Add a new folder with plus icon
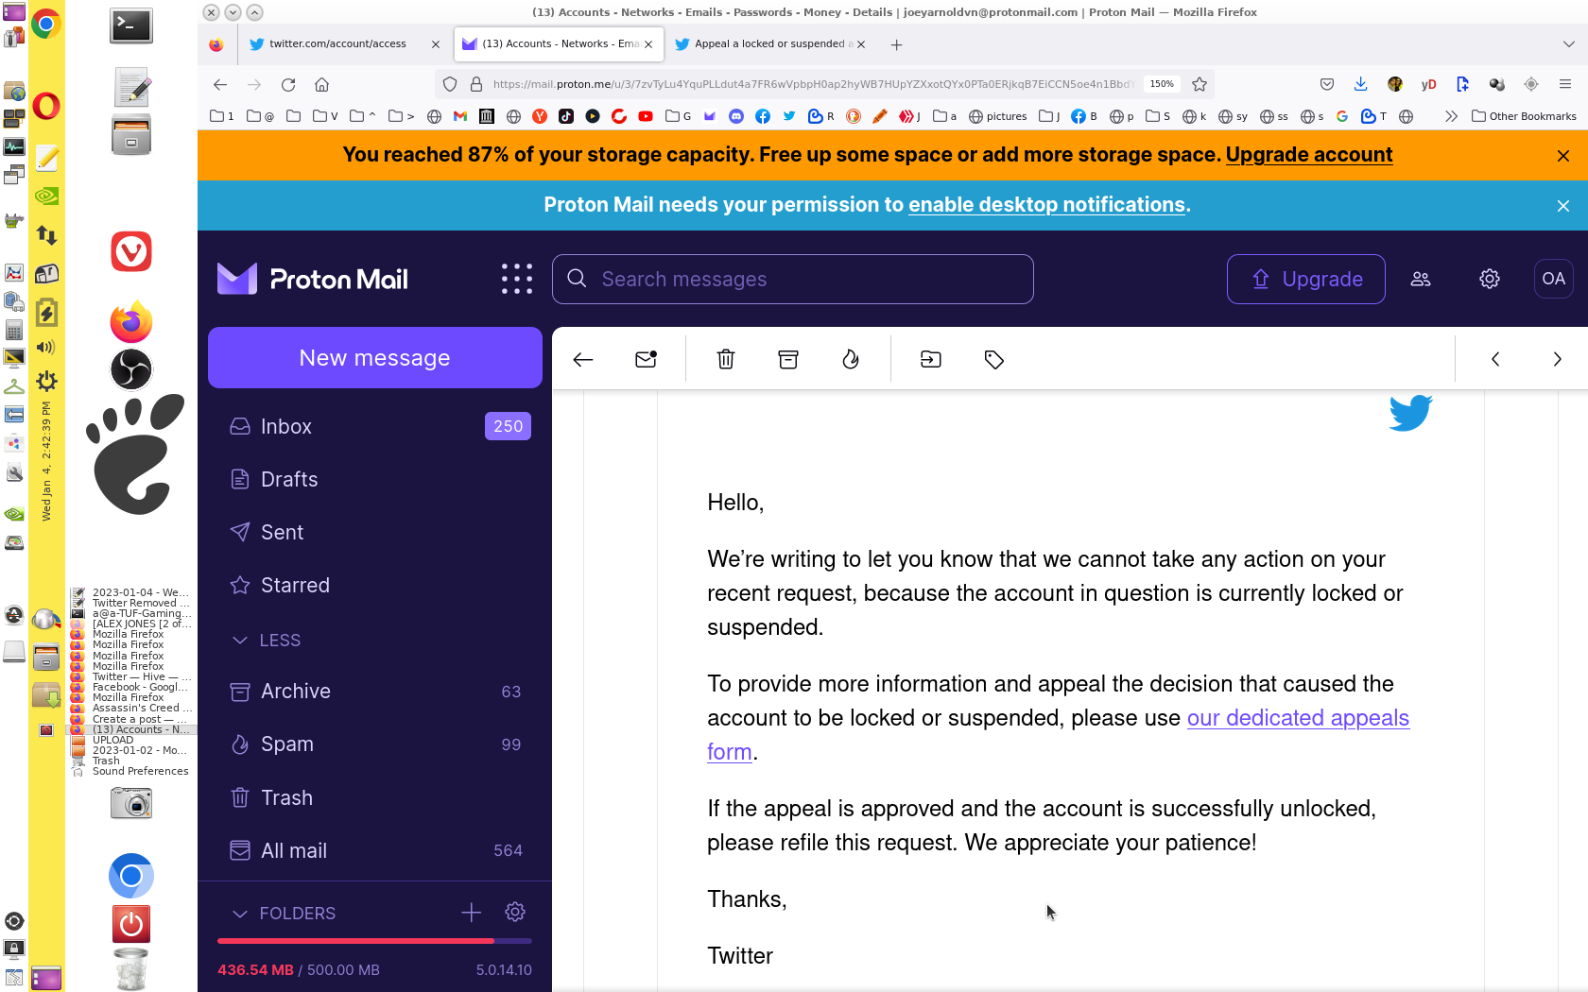Image resolution: width=1588 pixels, height=992 pixels. pos(472,912)
